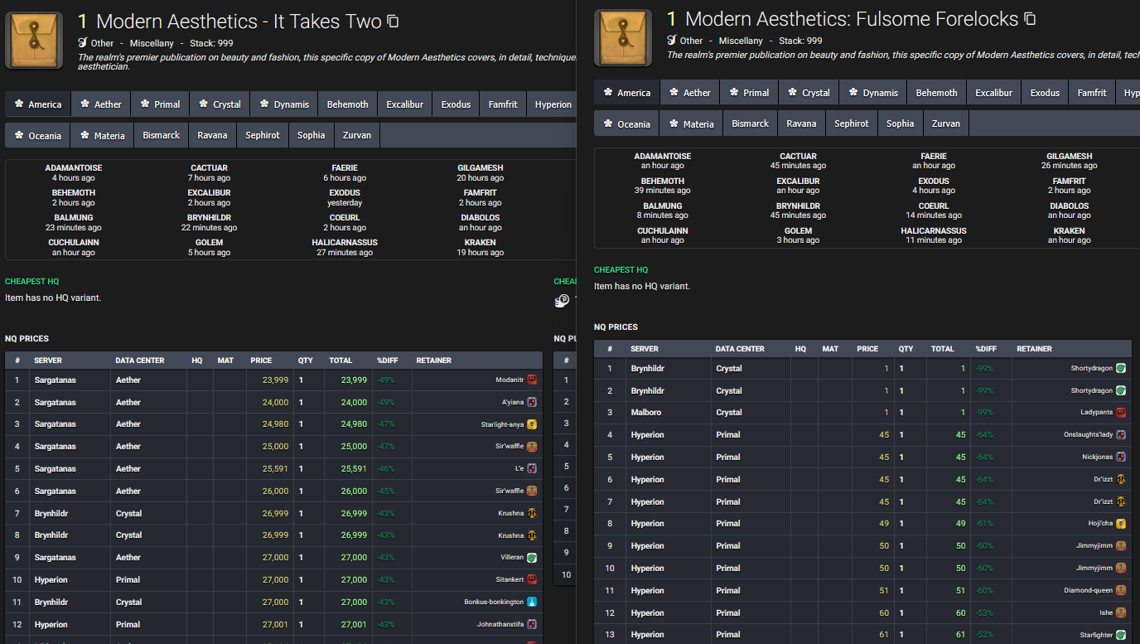This screenshot has height=644, width=1140.
Task: Copy the Fulsome Forelocks item name
Action: [x=1030, y=19]
